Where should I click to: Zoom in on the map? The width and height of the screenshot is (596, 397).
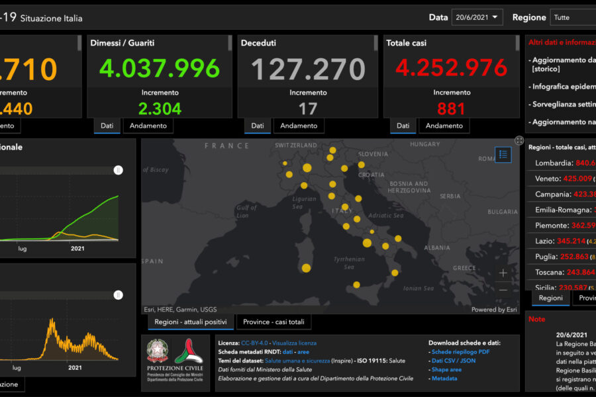click(x=503, y=273)
